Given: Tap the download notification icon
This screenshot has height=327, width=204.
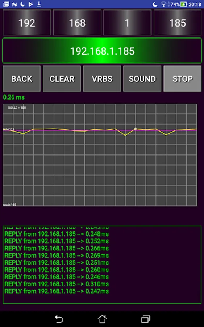Looking at the screenshot, I should 39,4.
